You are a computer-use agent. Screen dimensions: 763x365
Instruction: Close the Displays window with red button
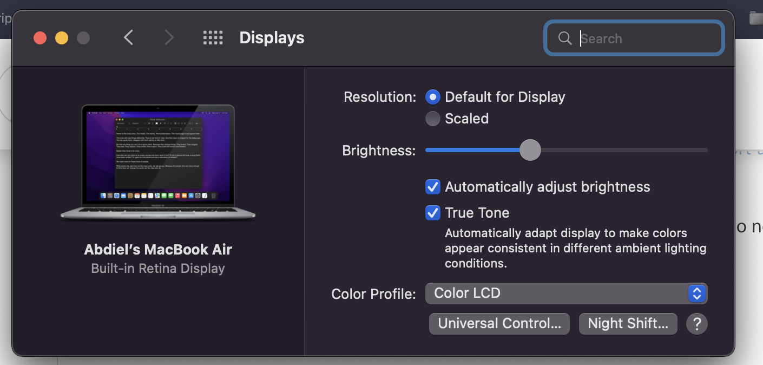[40, 38]
